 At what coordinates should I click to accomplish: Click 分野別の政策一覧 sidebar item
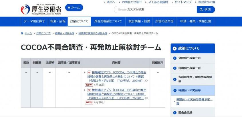click(x=193, y=58)
